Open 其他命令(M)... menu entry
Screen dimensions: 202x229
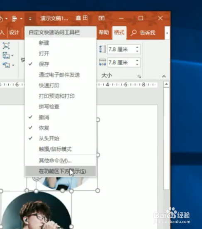(x=60, y=161)
